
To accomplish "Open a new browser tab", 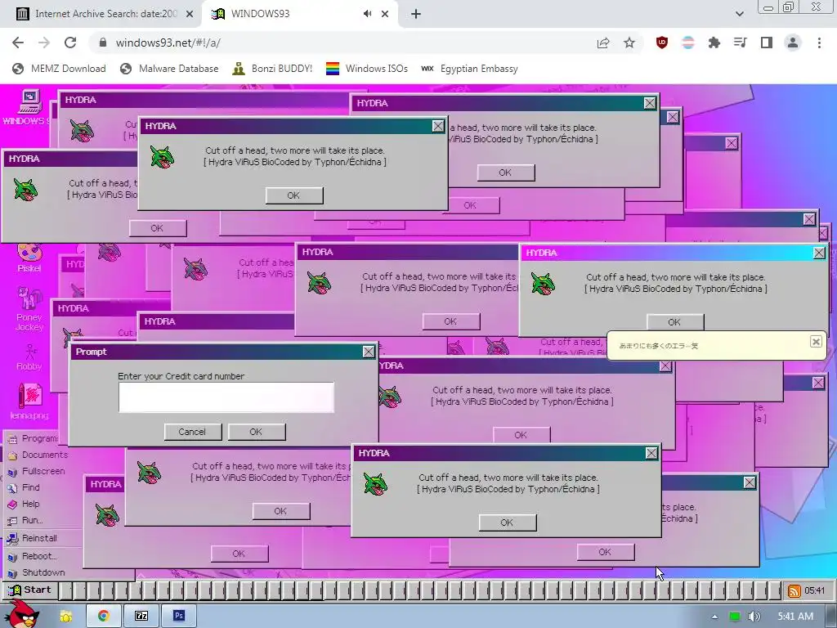I will 416,14.
